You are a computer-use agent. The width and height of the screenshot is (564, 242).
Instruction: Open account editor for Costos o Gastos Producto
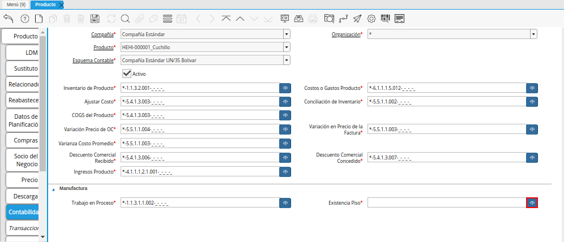(x=532, y=88)
